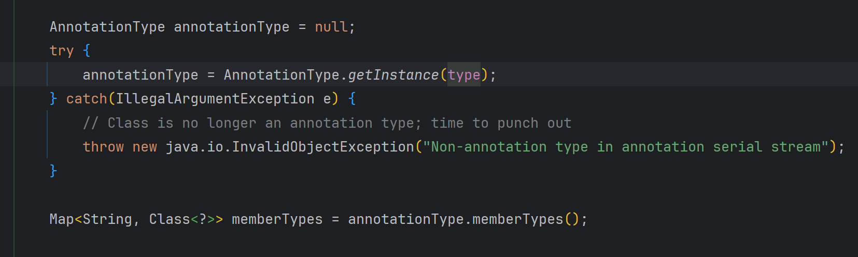This screenshot has width=858, height=257.
Task: Click String inside the Map generic
Action: tap(107, 219)
